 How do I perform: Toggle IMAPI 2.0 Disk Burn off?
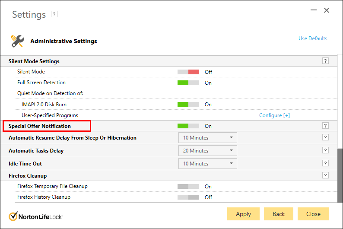tap(188, 104)
